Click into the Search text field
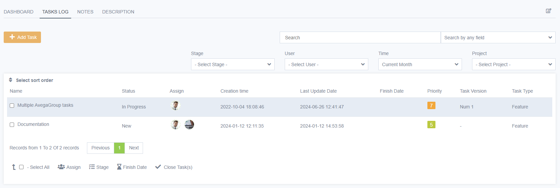The image size is (560, 188). [x=360, y=38]
